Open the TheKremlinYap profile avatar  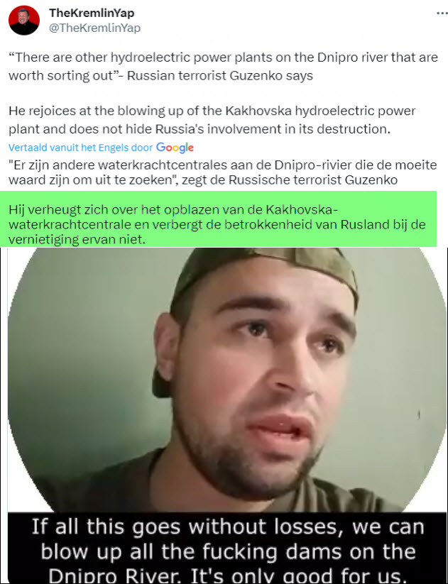pos(24,20)
